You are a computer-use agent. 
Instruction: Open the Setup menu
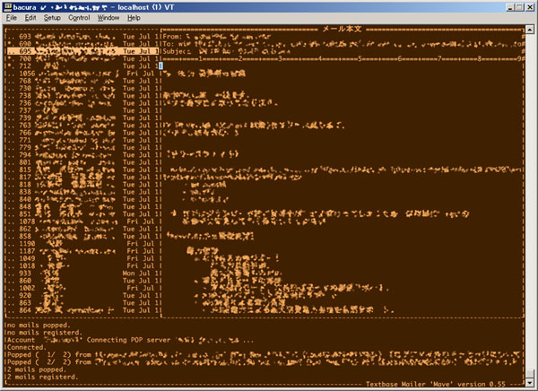[x=53, y=17]
